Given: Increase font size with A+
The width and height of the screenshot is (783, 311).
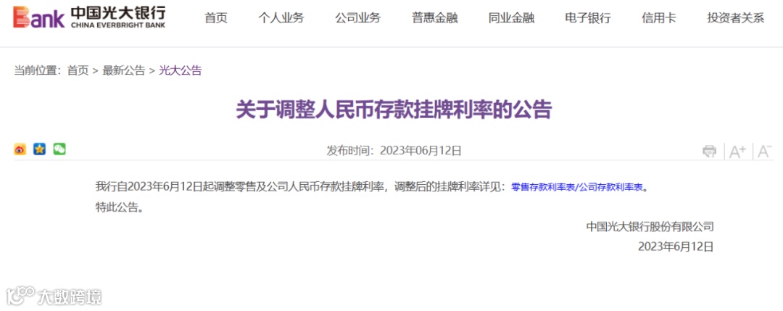Looking at the screenshot, I should click(x=737, y=151).
